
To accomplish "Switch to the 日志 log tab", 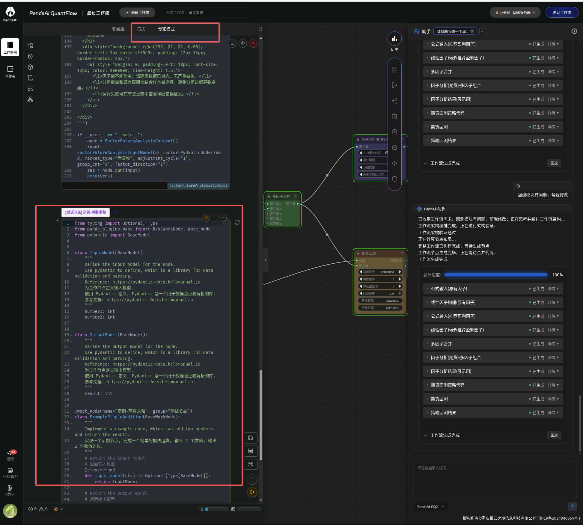I will (141, 29).
